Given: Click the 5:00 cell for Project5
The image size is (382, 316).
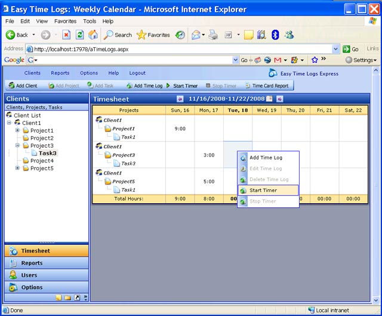Looking at the screenshot, I should tap(209, 182).
